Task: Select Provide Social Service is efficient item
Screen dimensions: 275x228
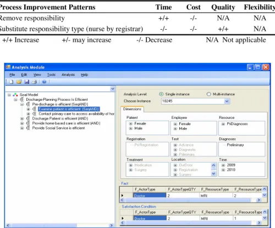Action: click(58, 128)
